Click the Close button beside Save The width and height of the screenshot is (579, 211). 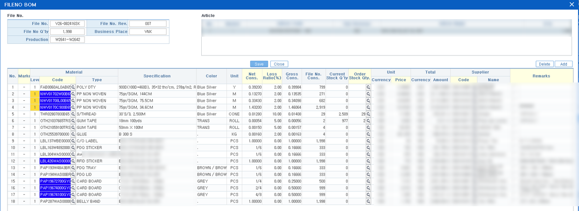(x=279, y=64)
